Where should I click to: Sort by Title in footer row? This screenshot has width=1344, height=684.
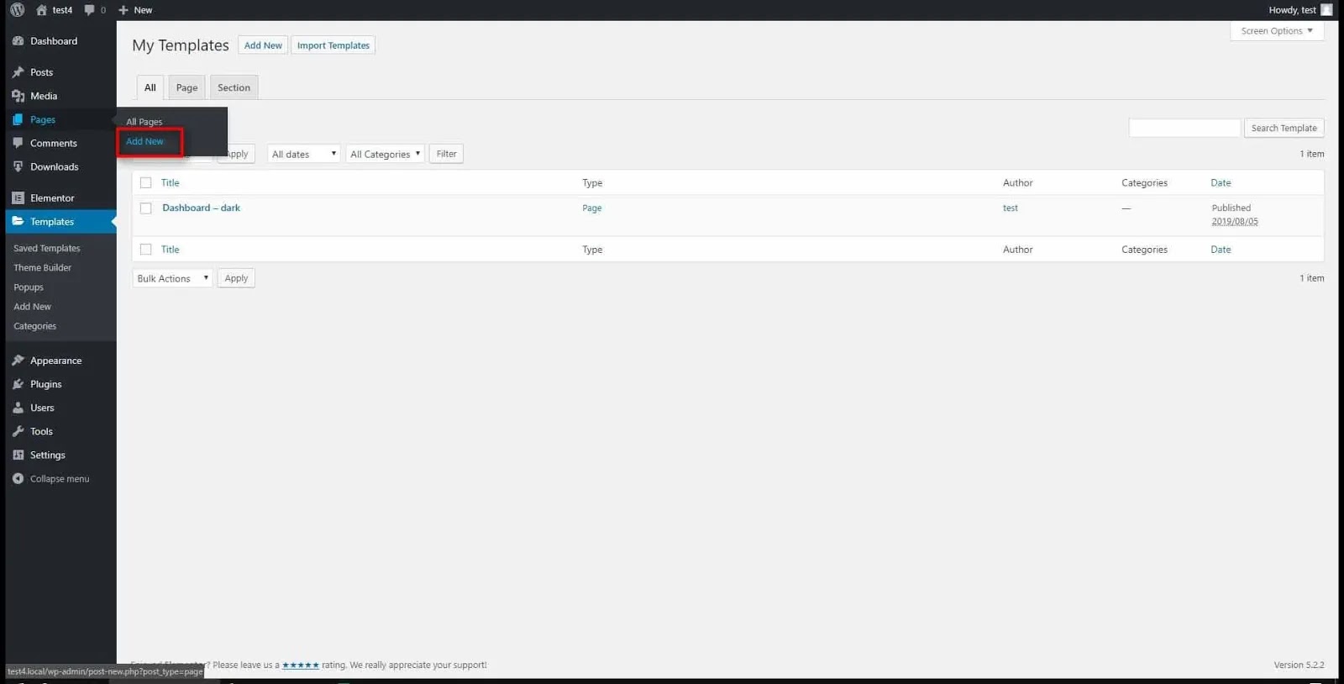point(170,250)
